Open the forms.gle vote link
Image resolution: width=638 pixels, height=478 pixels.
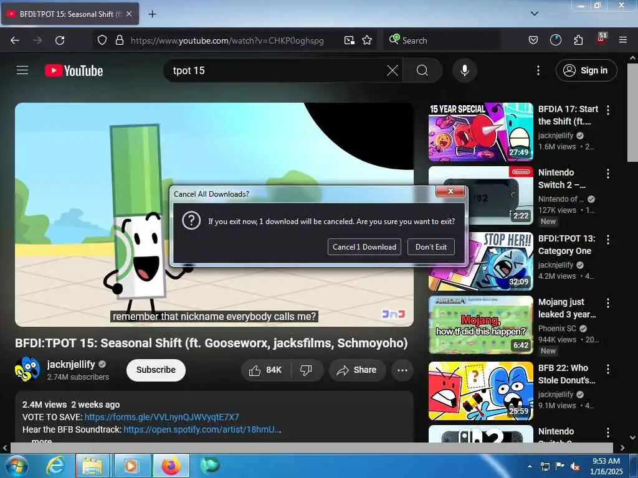pos(161,417)
